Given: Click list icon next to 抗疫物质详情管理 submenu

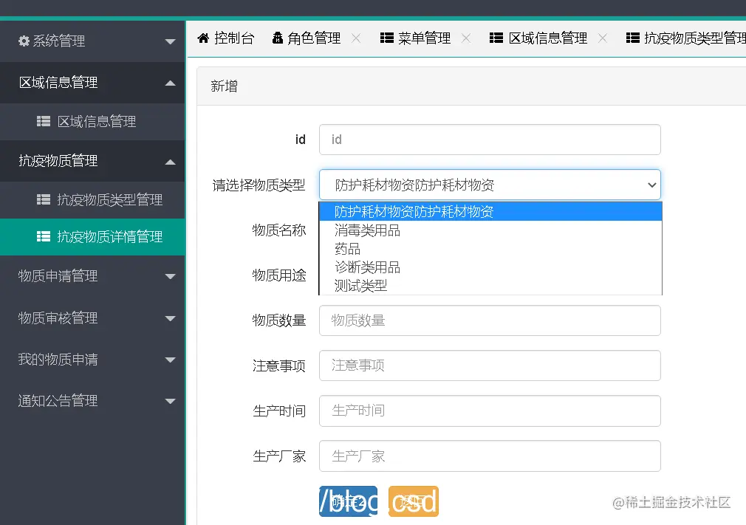Looking at the screenshot, I should tap(44, 237).
